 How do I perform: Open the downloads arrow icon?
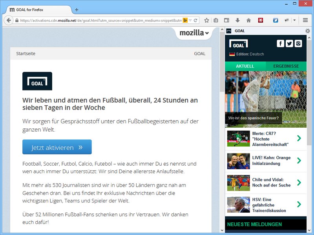(237, 20)
